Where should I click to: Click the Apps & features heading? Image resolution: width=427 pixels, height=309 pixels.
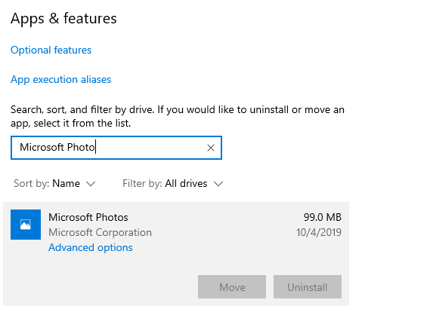click(63, 18)
